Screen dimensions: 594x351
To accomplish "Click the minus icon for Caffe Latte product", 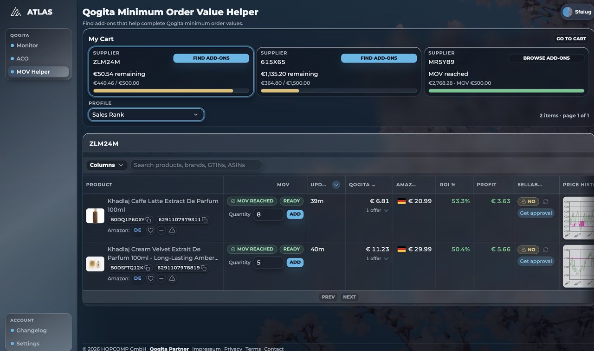I will point(161,230).
